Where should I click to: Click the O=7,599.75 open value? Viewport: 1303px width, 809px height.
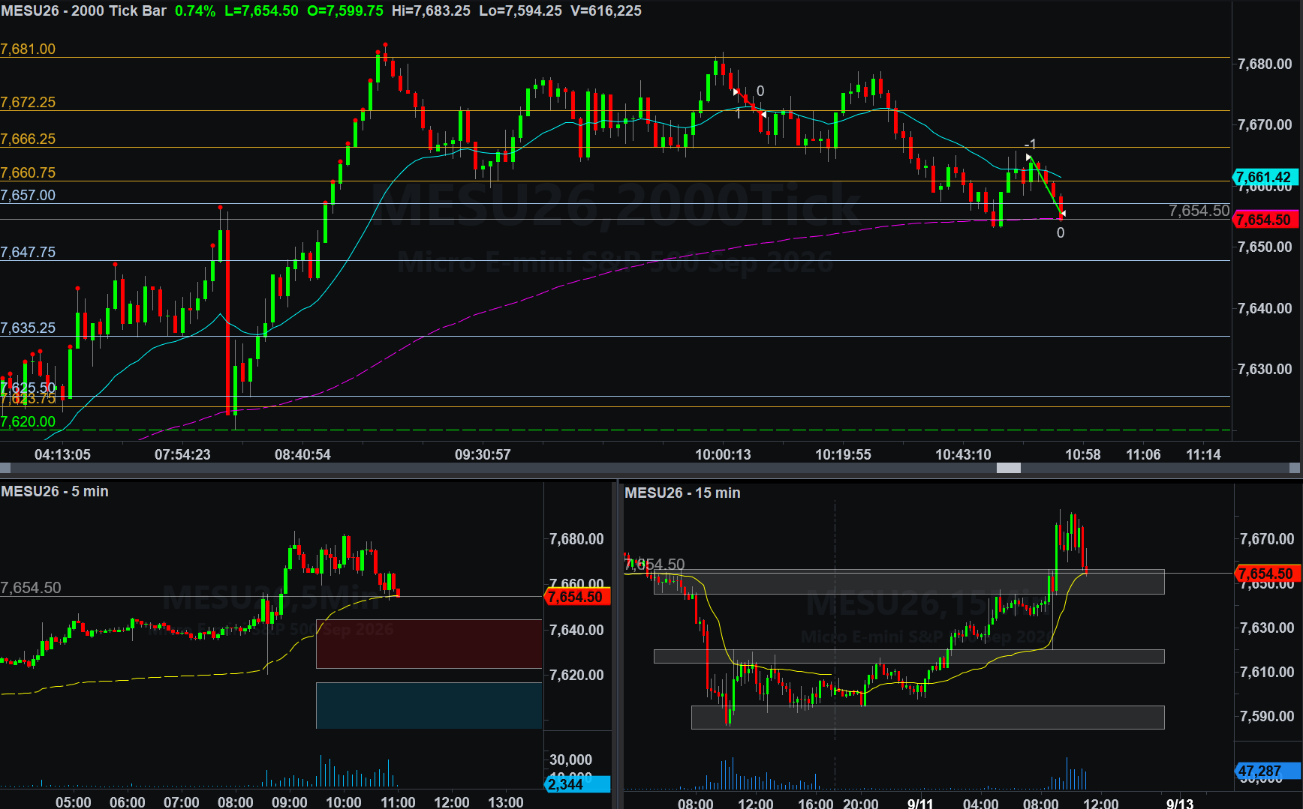pos(345,10)
